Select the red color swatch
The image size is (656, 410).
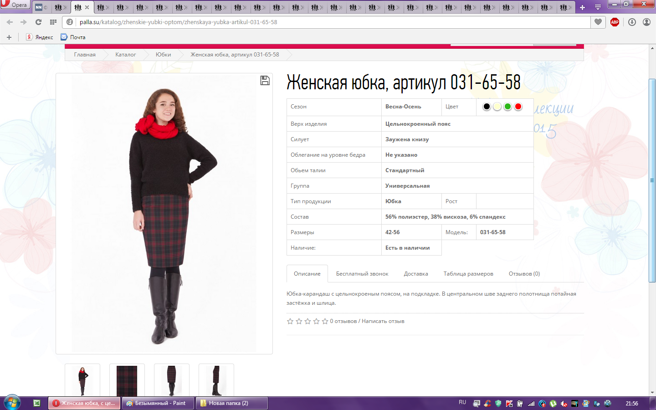click(x=518, y=107)
